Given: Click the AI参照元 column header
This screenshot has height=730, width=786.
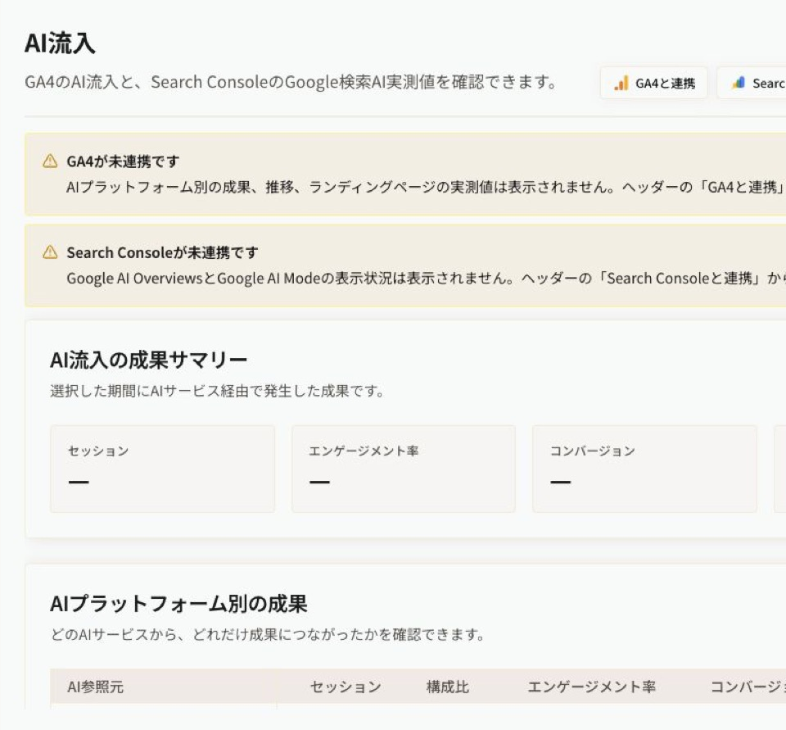Looking at the screenshot, I should (95, 687).
